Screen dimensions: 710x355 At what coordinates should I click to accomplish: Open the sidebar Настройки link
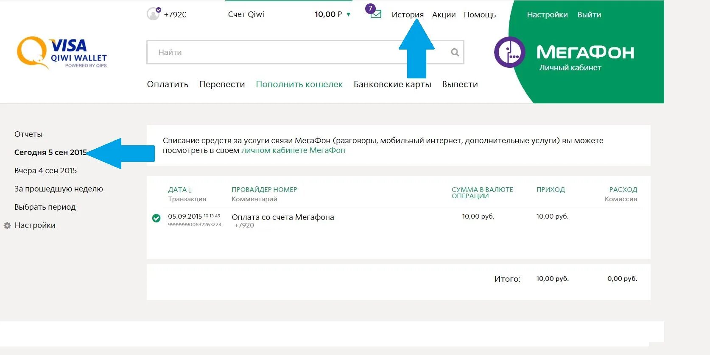[35, 225]
